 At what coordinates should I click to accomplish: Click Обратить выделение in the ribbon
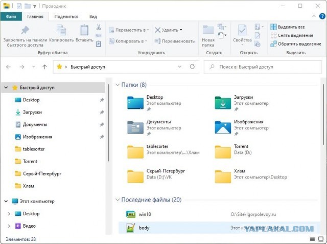click(296, 44)
